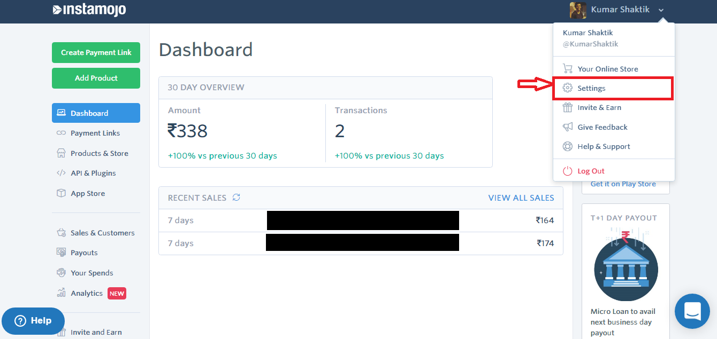The height and width of the screenshot is (339, 717).
Task: Click the 30 DAY OVERVIEW header
Action: (x=206, y=88)
